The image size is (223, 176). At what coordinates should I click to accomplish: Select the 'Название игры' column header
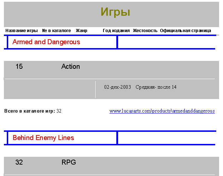coord(21,31)
